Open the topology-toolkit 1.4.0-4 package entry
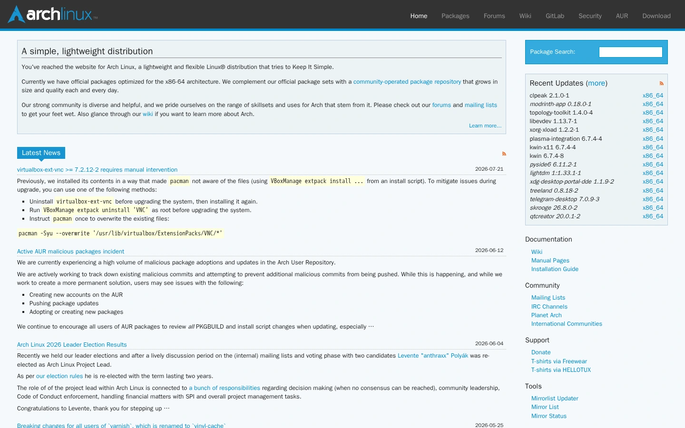Viewport: 685px width, 428px height. (561, 113)
